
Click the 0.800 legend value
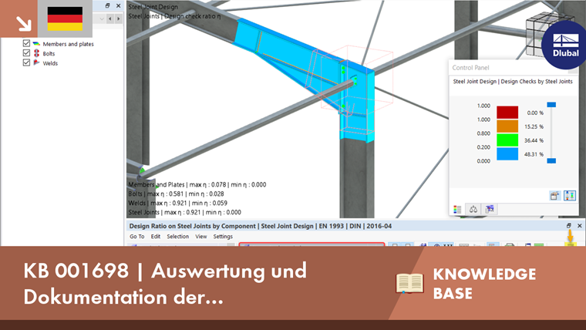(x=483, y=133)
